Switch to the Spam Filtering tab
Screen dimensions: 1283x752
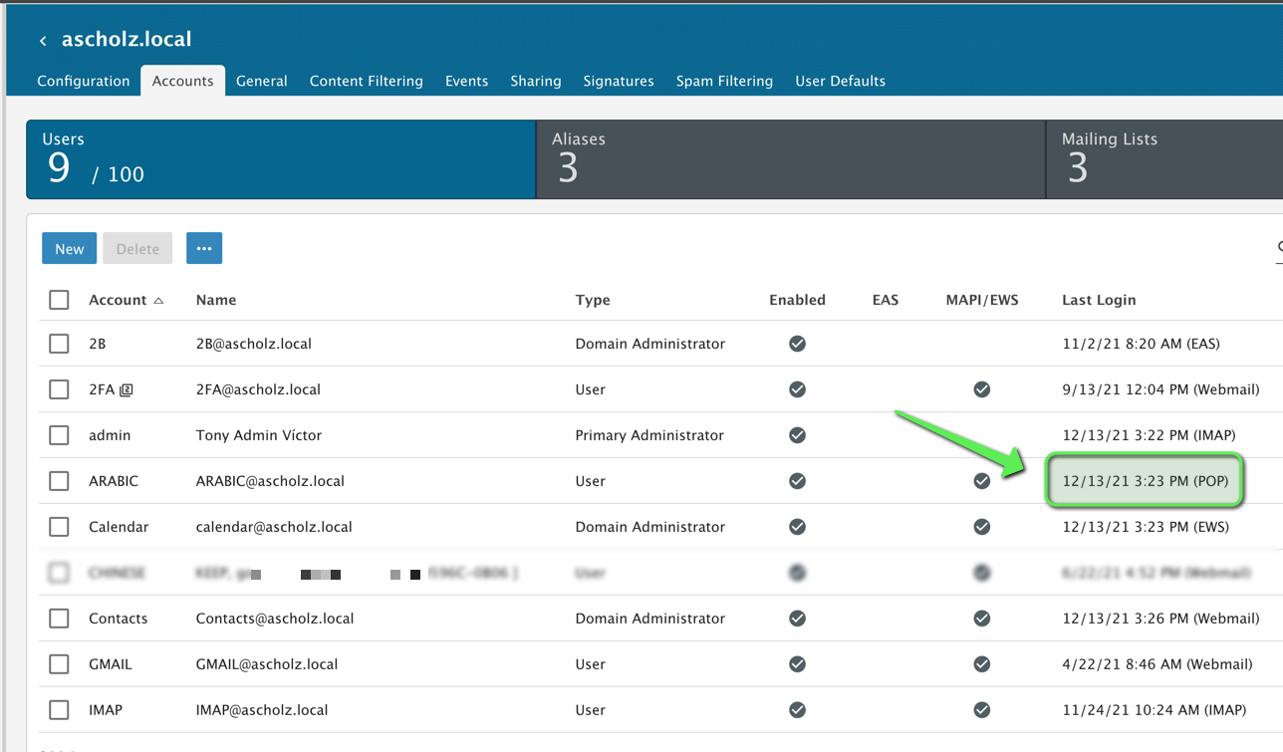click(724, 81)
